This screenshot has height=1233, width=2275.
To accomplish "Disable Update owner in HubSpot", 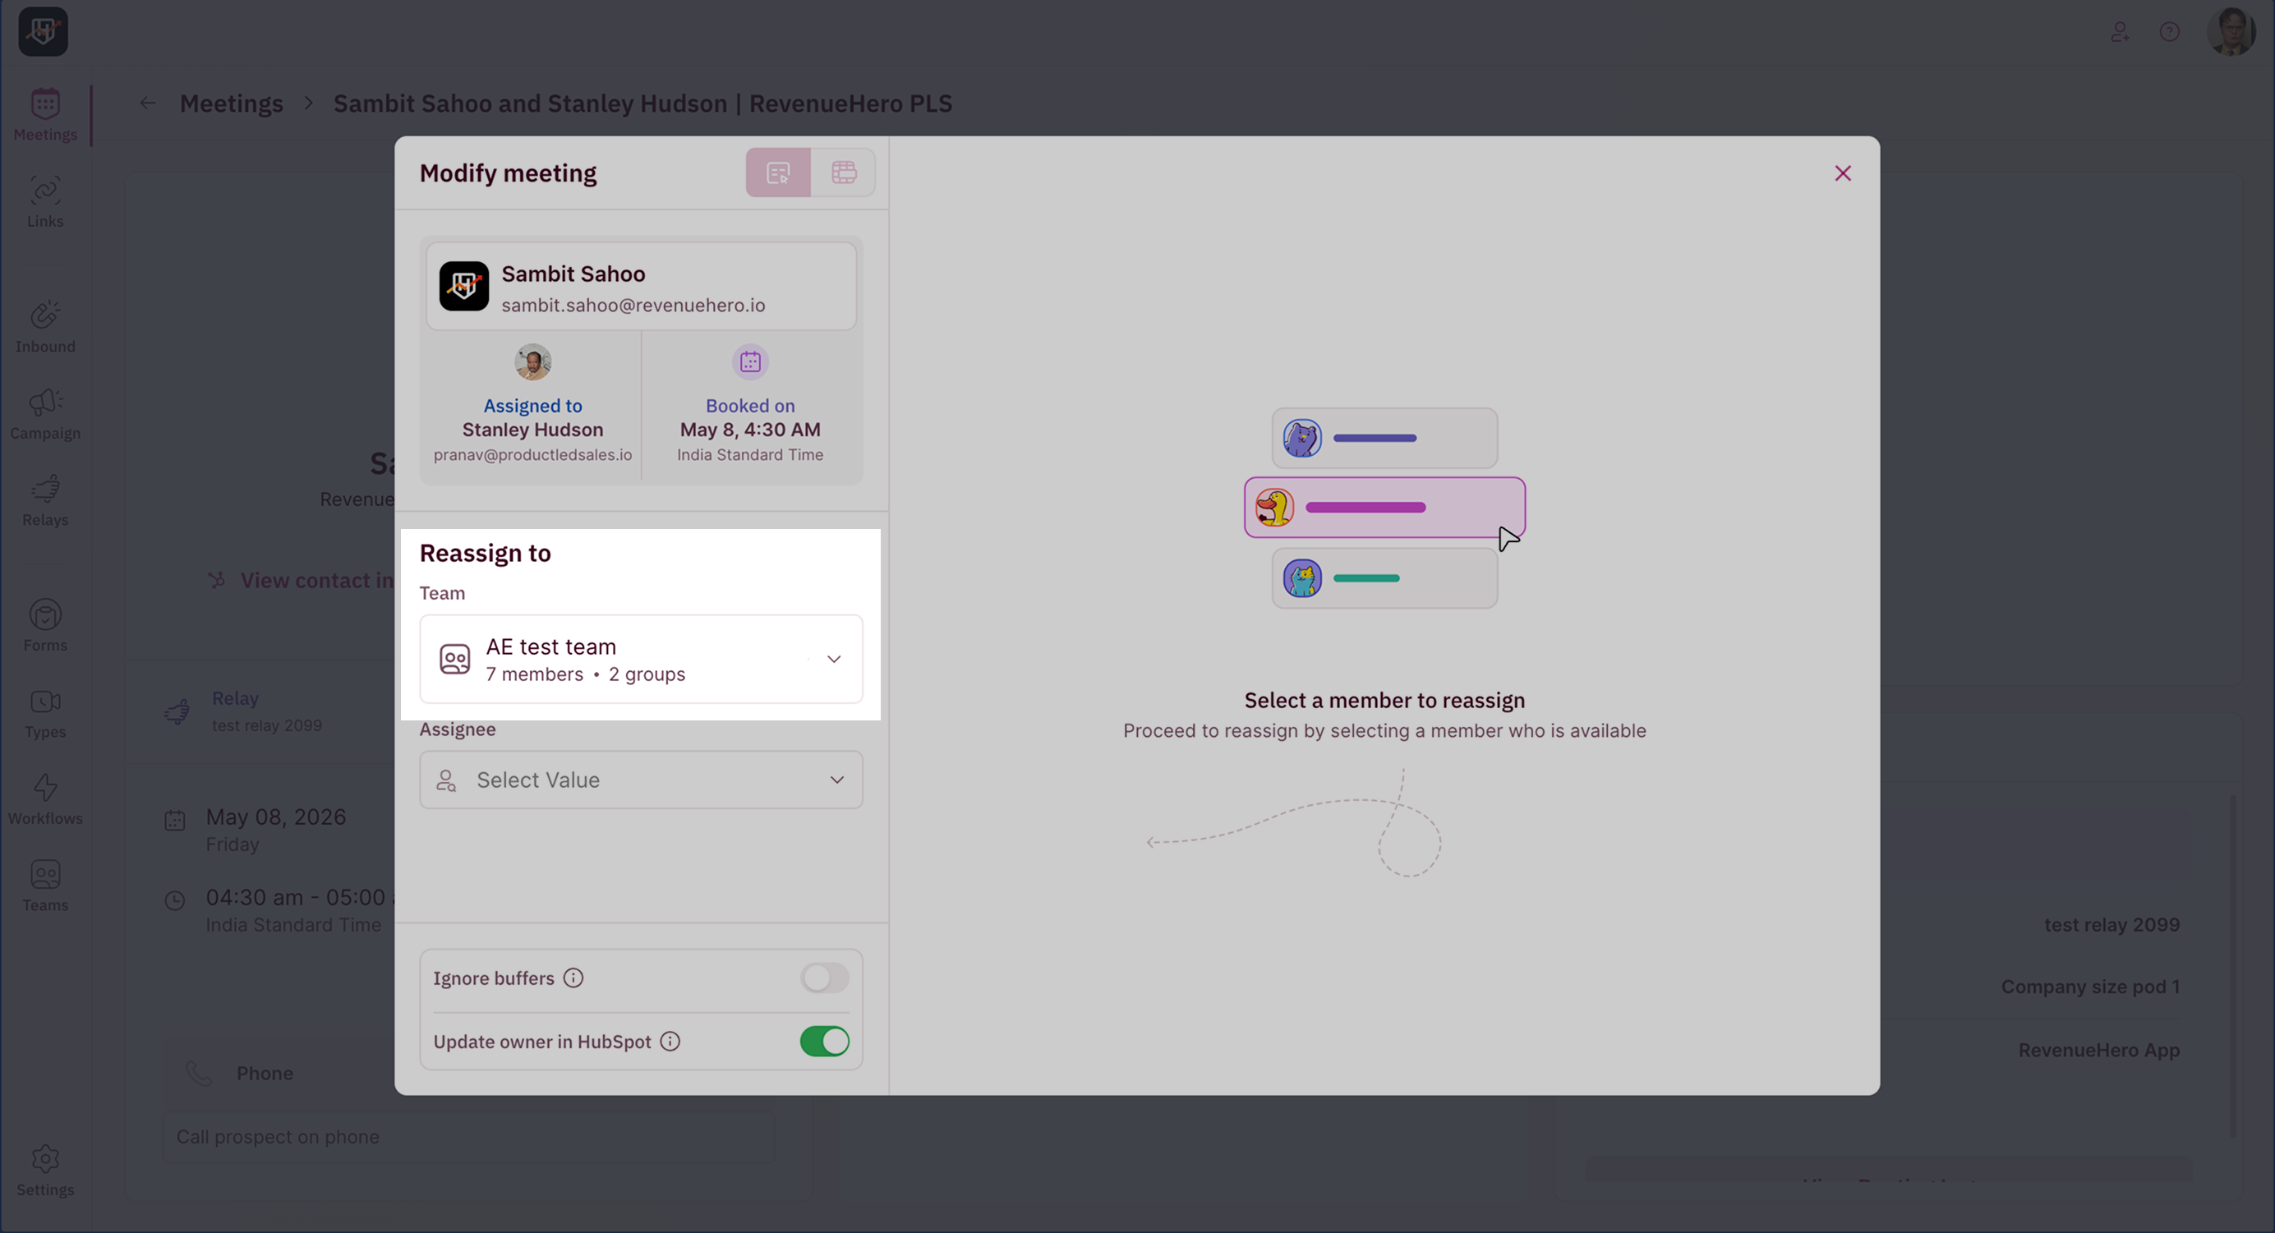I will click(x=824, y=1042).
